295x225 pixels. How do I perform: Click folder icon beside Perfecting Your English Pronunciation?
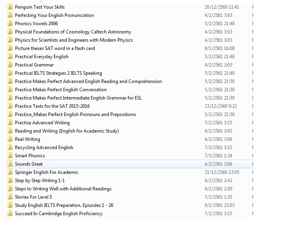coord(10,15)
